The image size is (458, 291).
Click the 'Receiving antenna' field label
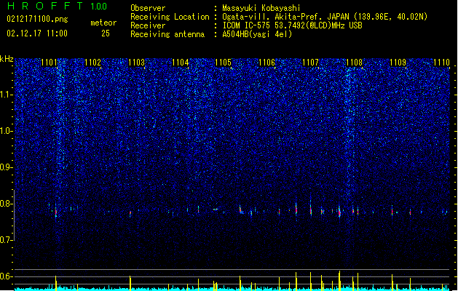pos(167,34)
